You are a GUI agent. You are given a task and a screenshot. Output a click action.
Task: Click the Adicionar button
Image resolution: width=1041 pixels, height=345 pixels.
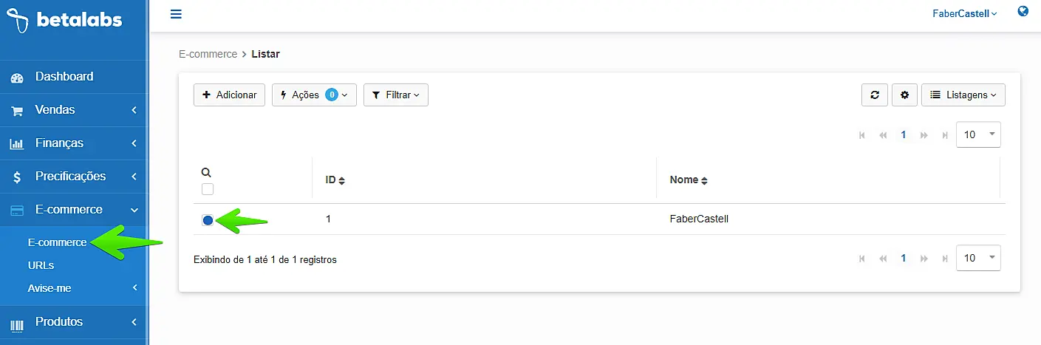(x=229, y=95)
